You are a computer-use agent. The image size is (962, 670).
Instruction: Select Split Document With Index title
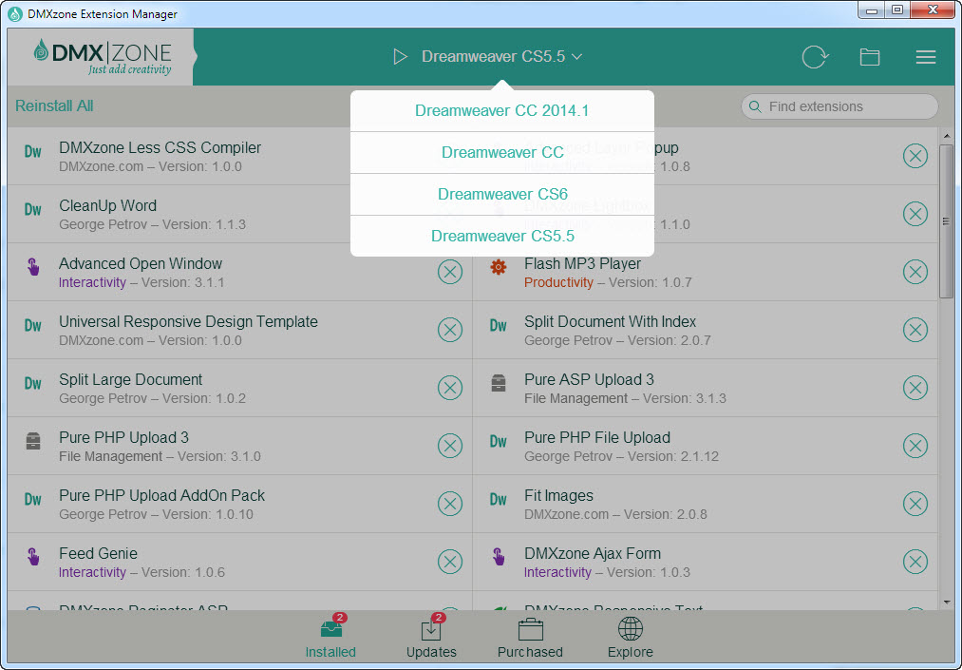click(x=610, y=322)
